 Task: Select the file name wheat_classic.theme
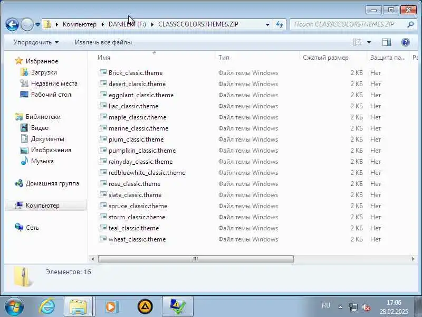[137, 239]
